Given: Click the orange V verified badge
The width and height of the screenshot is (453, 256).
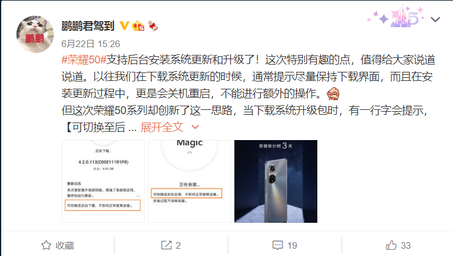Looking at the screenshot, I should click(x=124, y=25).
